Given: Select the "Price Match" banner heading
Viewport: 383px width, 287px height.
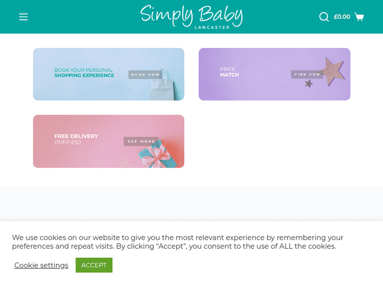Looking at the screenshot, I should pyautogui.click(x=229, y=72).
